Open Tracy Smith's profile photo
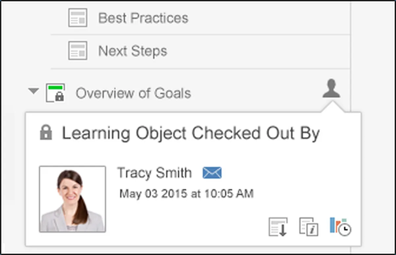The width and height of the screenshot is (396, 255). pos(73,199)
